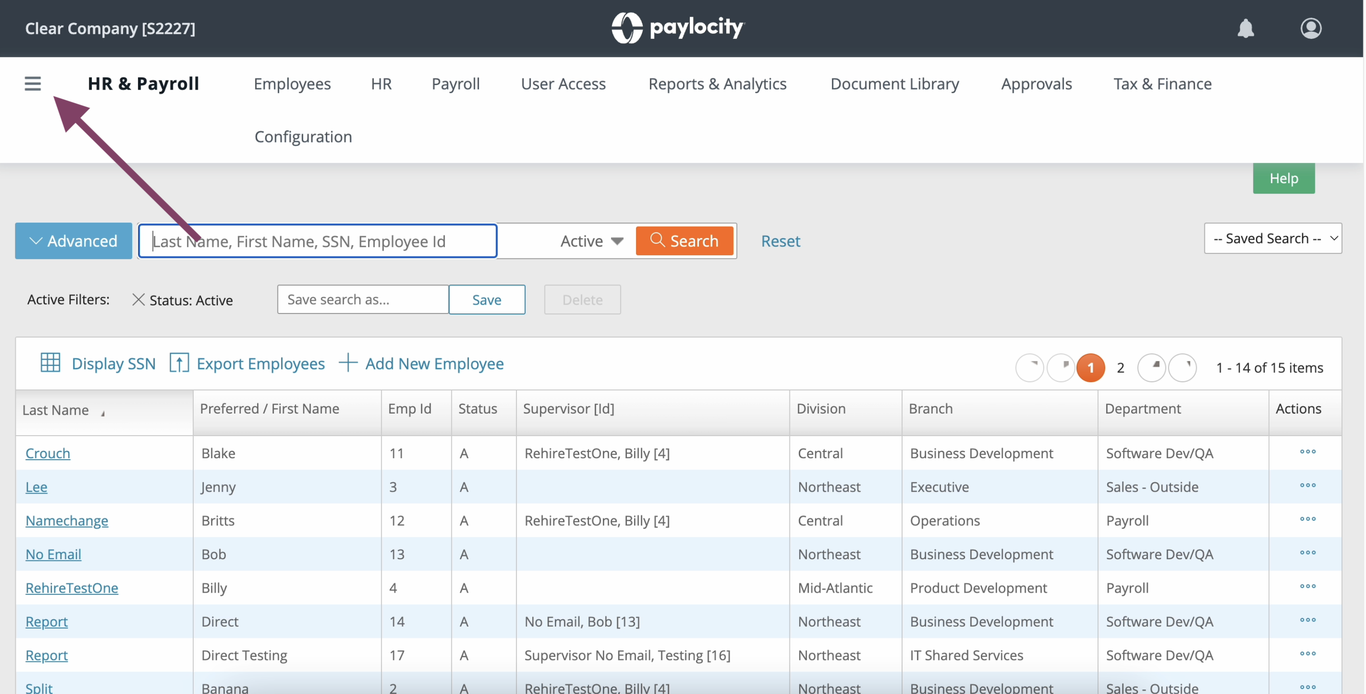
Task: Open actions menu for Direct Testing row
Action: (x=1308, y=654)
